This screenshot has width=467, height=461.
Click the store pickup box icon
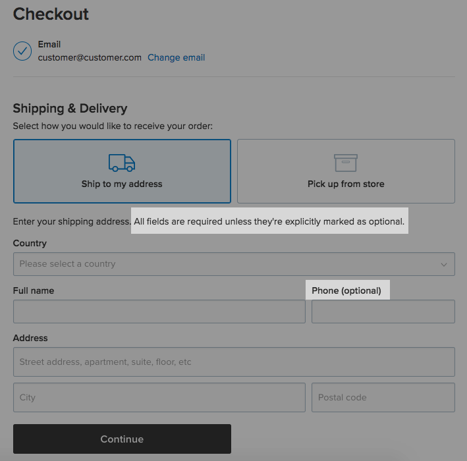tap(346, 163)
